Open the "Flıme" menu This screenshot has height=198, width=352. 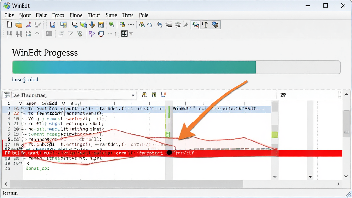pos(76,15)
